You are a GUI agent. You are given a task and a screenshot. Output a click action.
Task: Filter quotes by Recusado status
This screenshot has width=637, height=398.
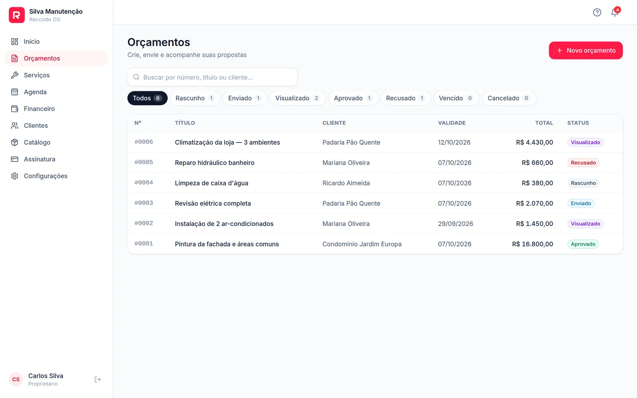(406, 98)
